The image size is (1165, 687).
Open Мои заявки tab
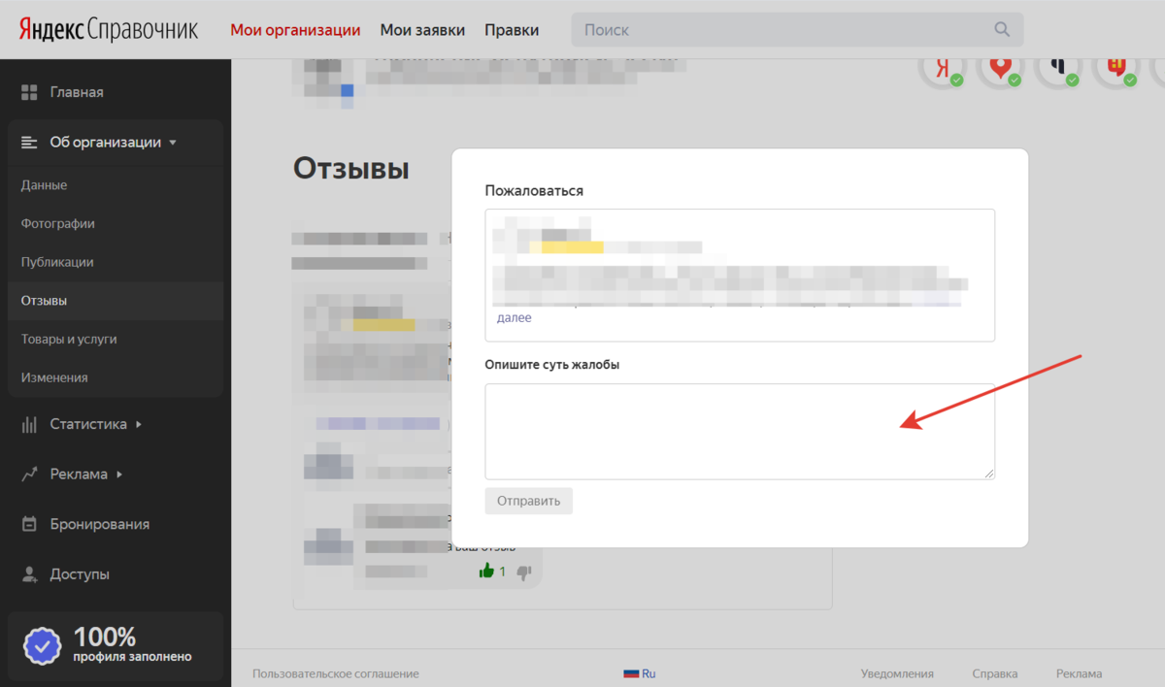(422, 30)
